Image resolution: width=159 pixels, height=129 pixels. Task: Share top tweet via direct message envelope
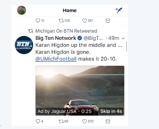pyautogui.click(x=108, y=20)
